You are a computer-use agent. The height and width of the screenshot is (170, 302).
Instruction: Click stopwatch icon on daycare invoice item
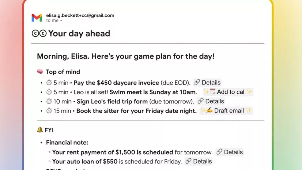(x=49, y=83)
